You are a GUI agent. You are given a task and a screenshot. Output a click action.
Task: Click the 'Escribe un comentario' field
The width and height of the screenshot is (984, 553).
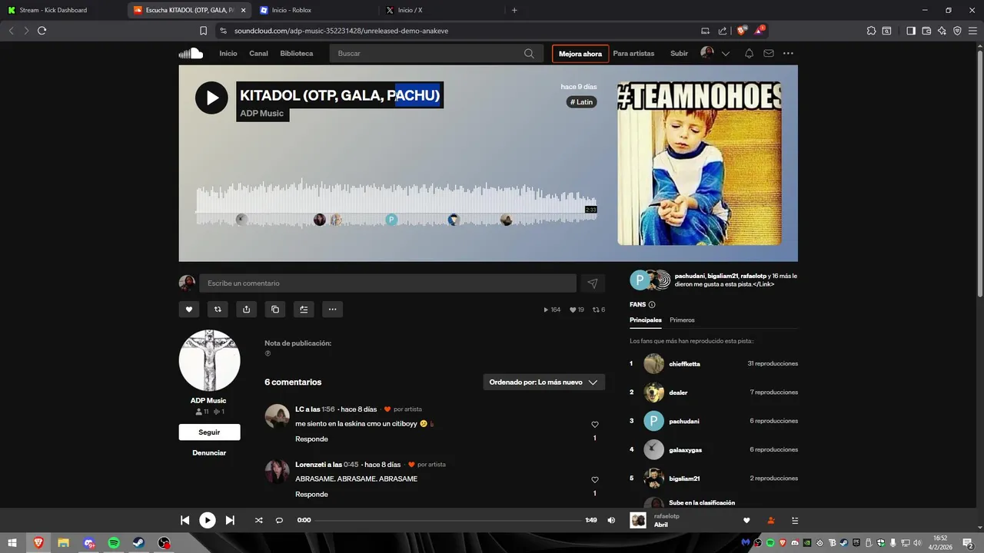[x=387, y=283]
